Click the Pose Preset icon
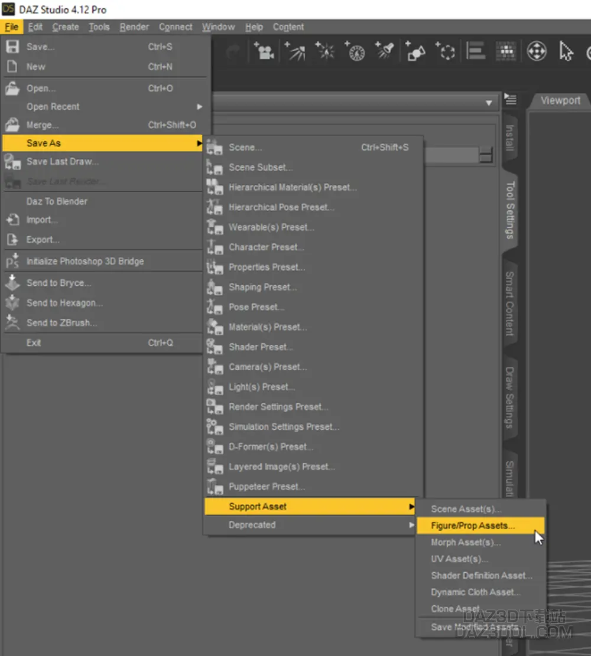The image size is (591, 656). point(215,307)
